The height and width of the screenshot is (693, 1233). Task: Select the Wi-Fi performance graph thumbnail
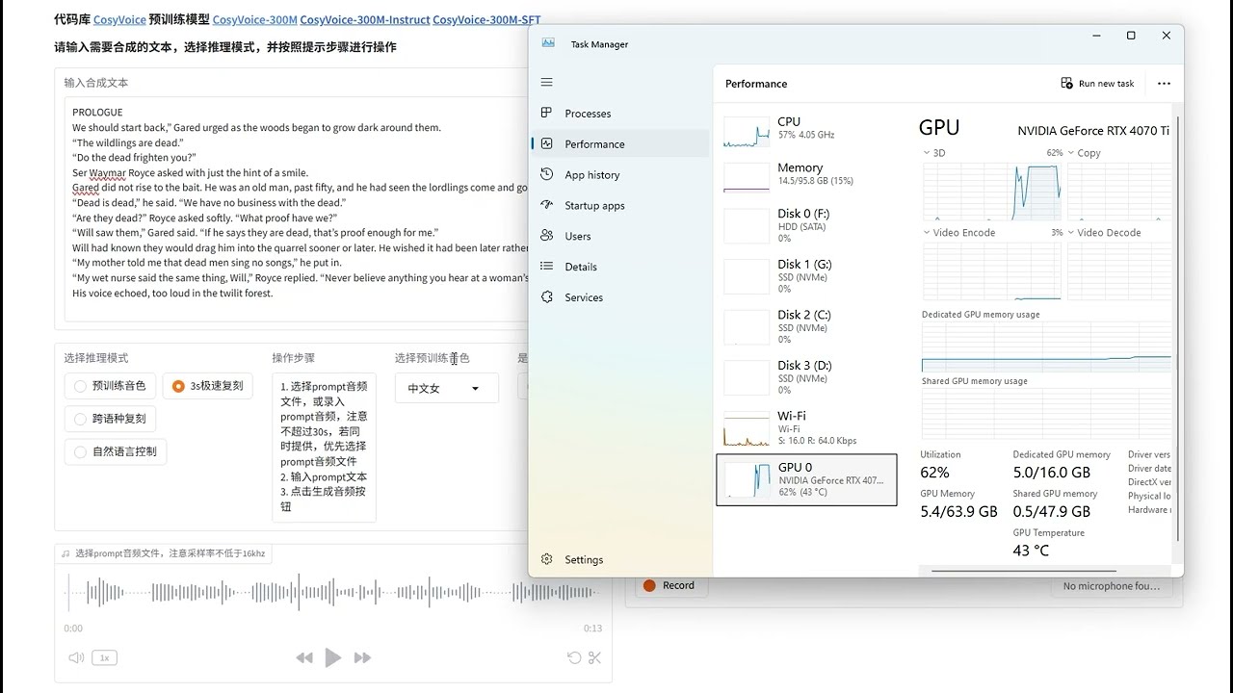747,428
